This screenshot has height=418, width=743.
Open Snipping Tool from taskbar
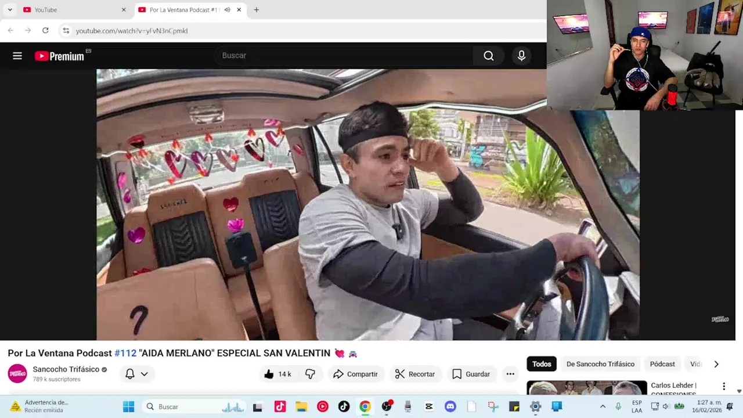[x=493, y=407]
